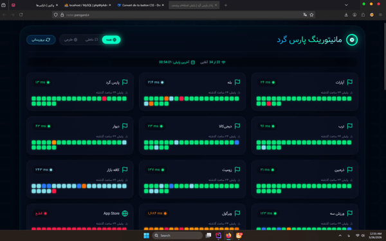Switch to the Convert div to button CSS tab

click(140, 5)
